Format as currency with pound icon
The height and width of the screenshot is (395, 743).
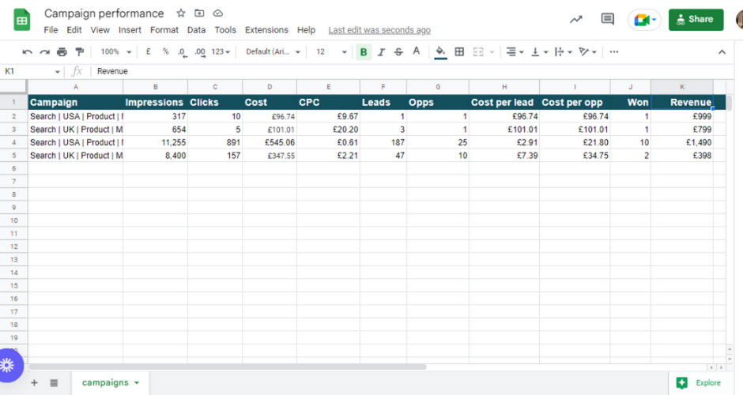click(x=149, y=51)
